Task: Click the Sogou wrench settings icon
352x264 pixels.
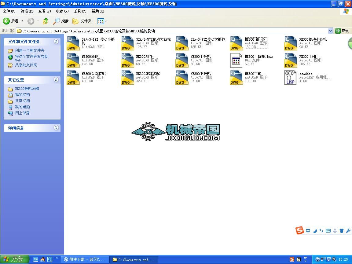Action: 349,230
